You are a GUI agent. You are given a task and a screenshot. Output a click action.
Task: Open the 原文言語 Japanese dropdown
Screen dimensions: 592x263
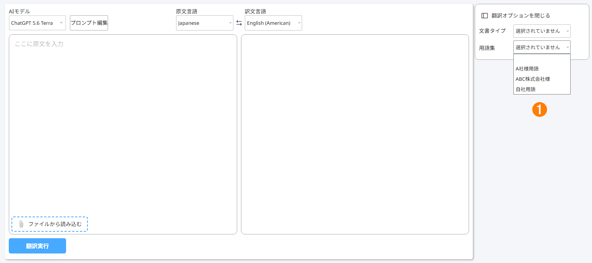coord(205,23)
